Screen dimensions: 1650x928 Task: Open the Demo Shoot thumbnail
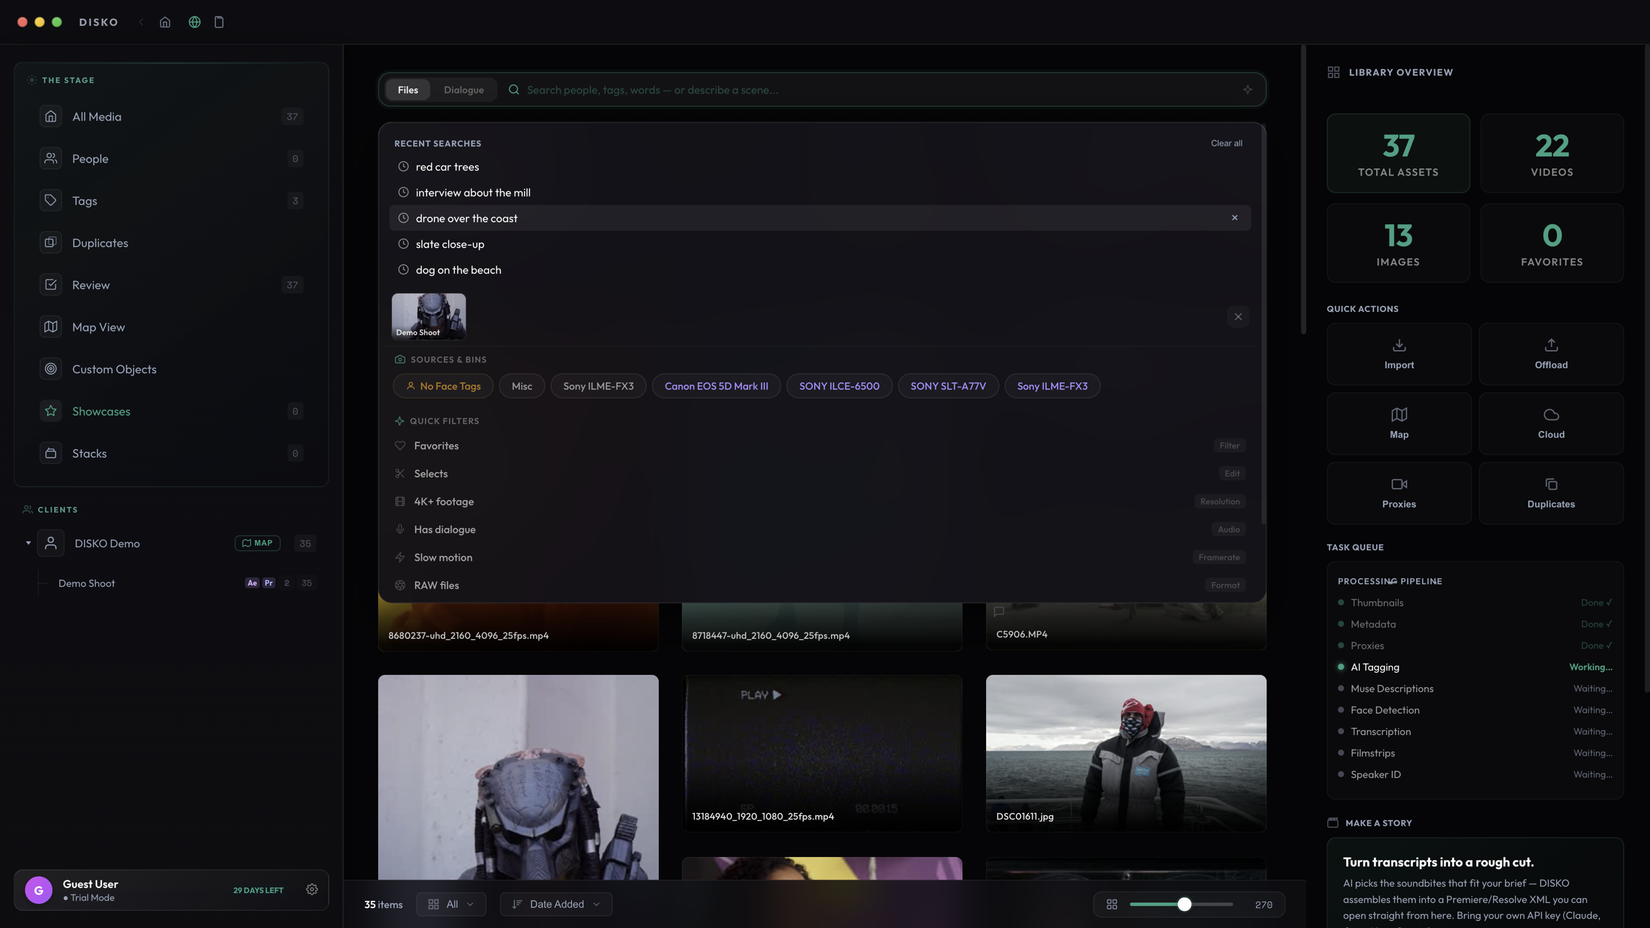point(429,316)
